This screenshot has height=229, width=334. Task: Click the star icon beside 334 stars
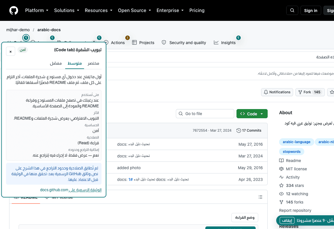[281, 185]
